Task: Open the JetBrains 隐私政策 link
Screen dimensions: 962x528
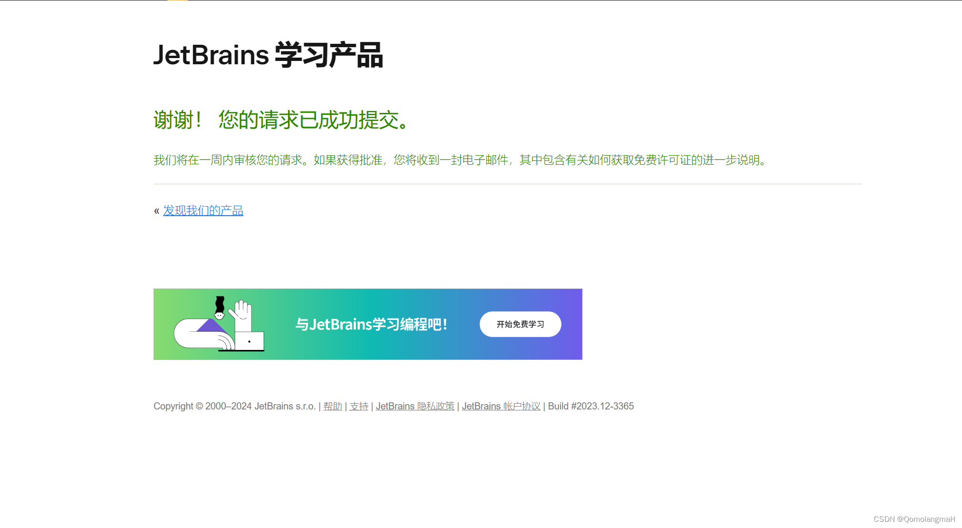Action: [415, 406]
